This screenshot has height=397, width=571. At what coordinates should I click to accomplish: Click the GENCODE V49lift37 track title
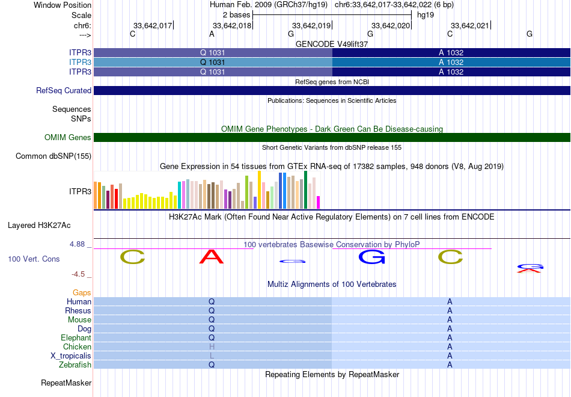click(x=332, y=44)
